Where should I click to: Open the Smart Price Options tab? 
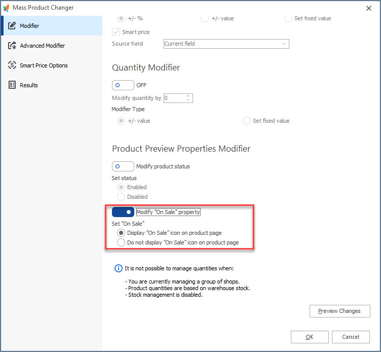[44, 65]
